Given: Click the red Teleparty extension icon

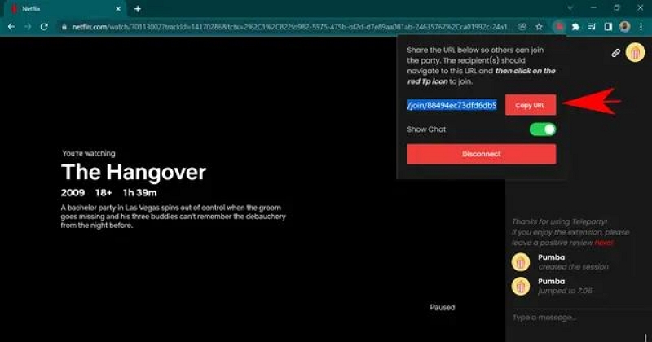Looking at the screenshot, I should click(x=559, y=26).
